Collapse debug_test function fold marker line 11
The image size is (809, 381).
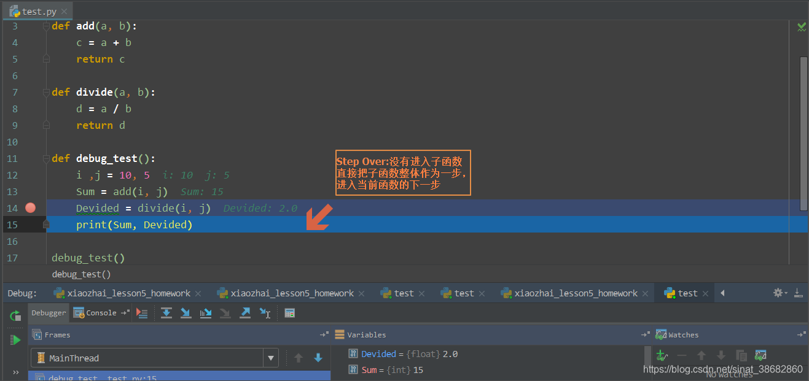click(x=46, y=158)
